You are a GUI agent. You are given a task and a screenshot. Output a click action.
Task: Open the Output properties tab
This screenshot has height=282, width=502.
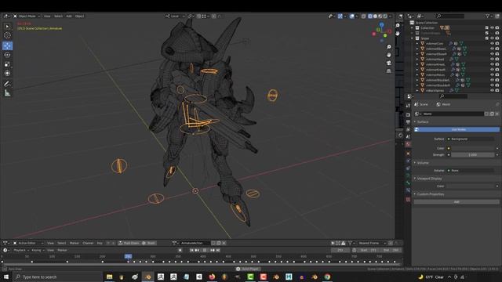[x=408, y=122]
